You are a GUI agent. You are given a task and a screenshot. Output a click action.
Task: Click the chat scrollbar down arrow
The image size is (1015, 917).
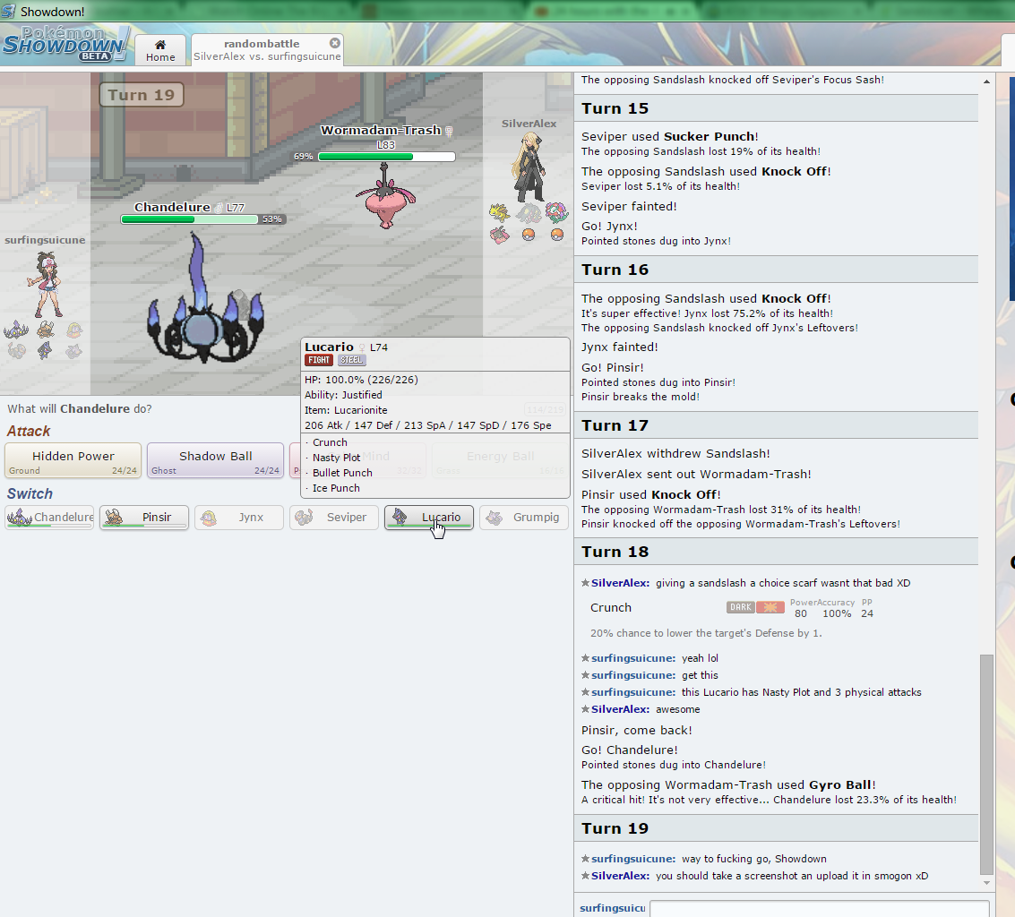point(986,883)
